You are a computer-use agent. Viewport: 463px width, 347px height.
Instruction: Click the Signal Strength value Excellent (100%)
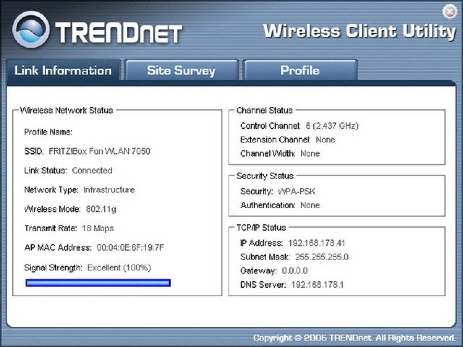coord(119,267)
